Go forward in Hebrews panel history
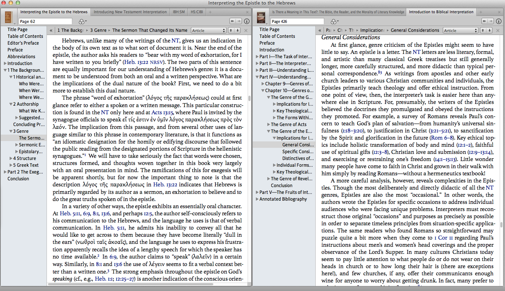This screenshot has width=505, height=291. 239,21
